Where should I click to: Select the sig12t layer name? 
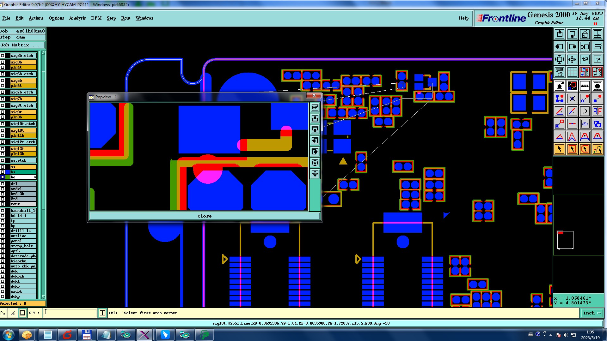pyautogui.click(x=23, y=149)
